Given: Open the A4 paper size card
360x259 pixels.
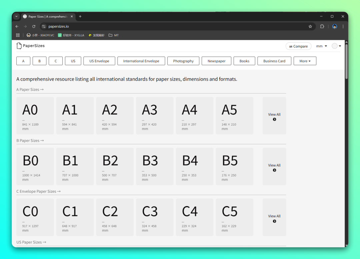Looking at the screenshot, I should [194, 116].
